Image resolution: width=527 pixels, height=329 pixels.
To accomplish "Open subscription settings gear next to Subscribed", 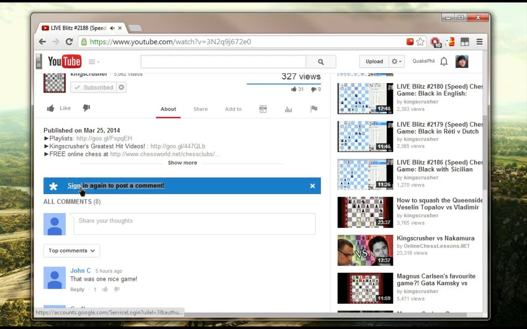I will click(x=121, y=87).
